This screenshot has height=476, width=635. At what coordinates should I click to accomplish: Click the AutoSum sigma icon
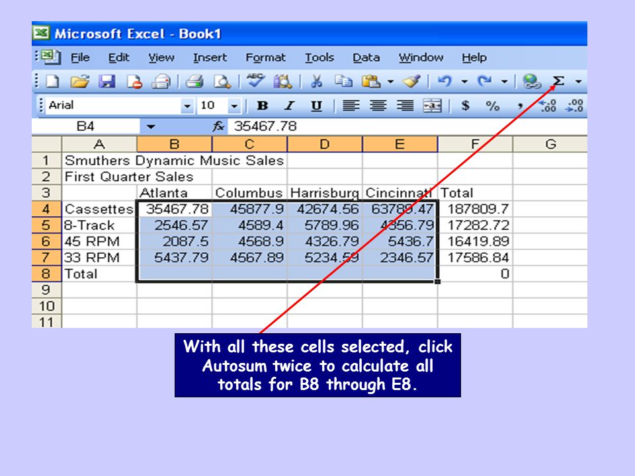(x=559, y=81)
